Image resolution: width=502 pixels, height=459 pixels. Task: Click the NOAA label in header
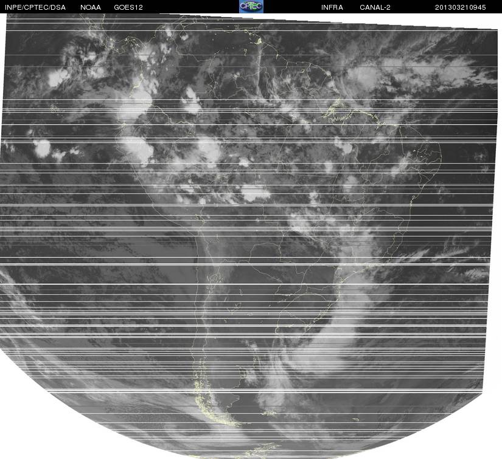click(x=91, y=7)
